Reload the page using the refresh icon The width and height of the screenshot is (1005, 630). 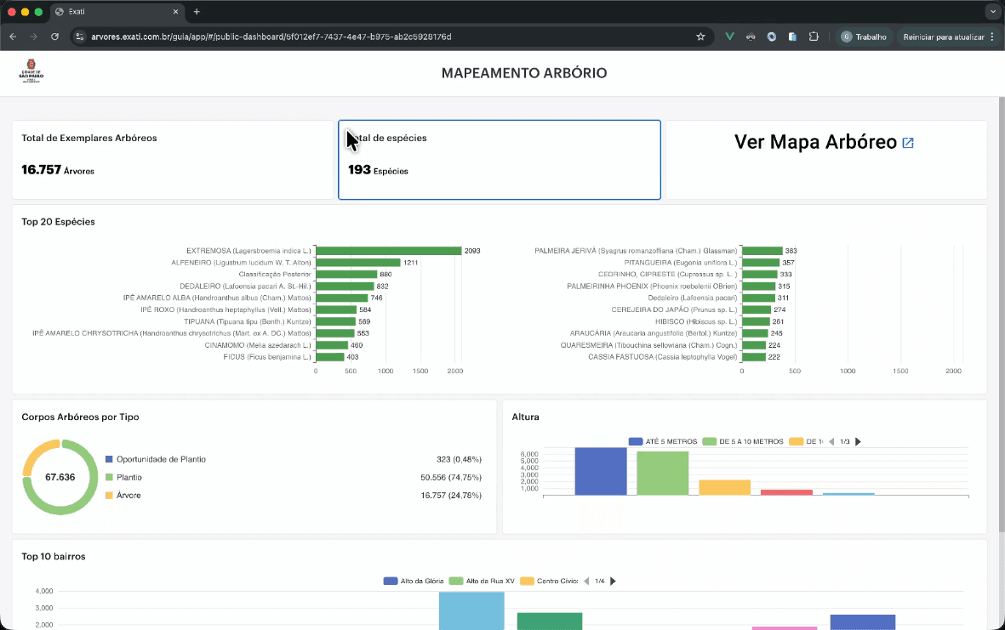54,37
